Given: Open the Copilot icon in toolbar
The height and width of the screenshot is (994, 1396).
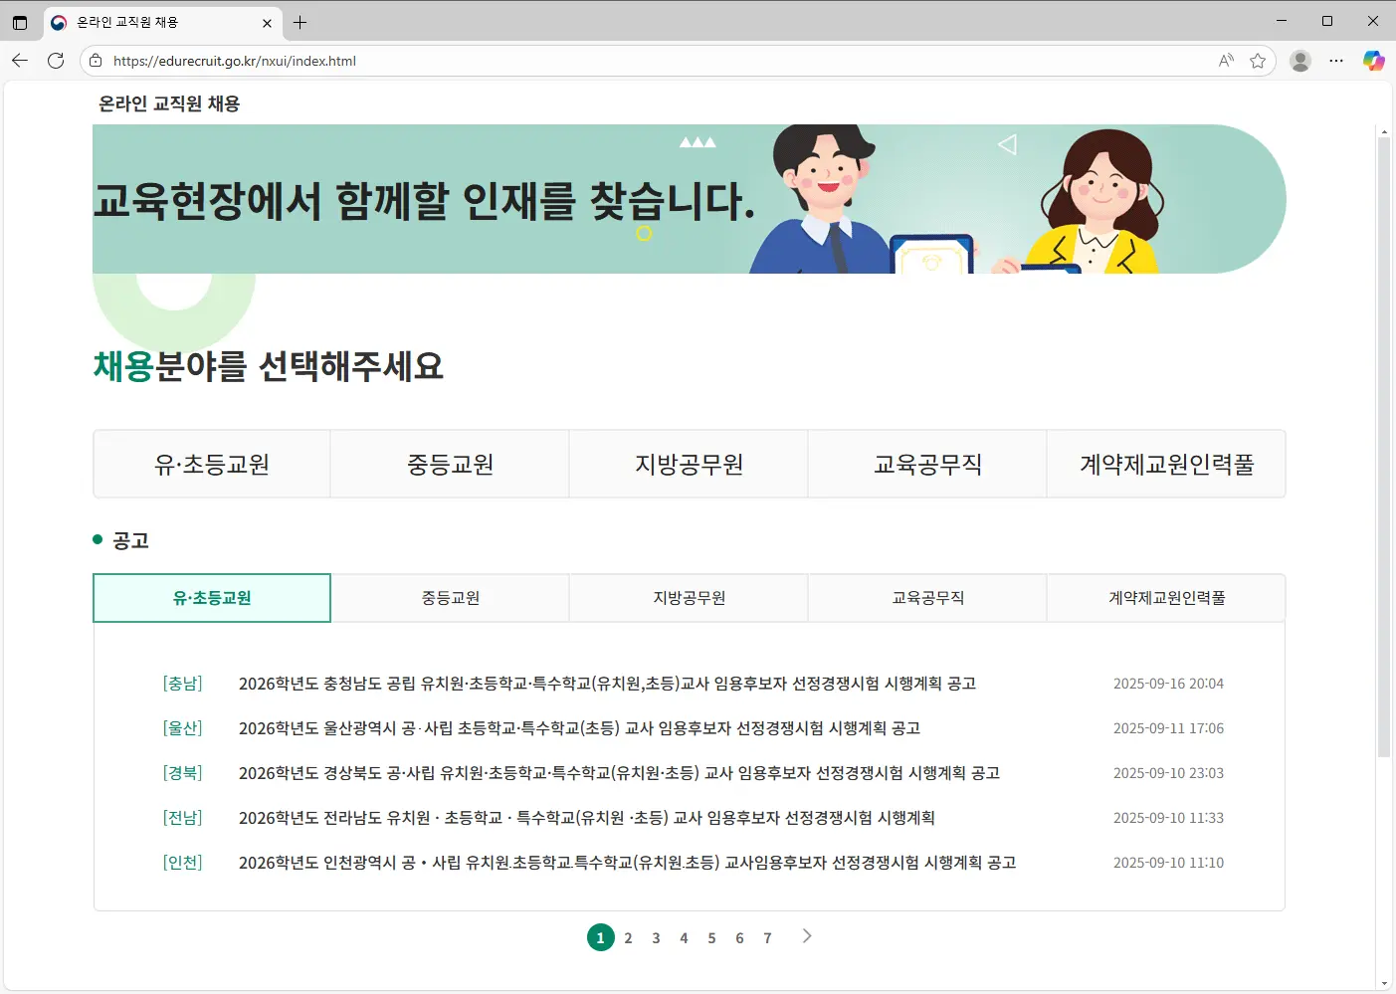Looking at the screenshot, I should pos(1373,61).
